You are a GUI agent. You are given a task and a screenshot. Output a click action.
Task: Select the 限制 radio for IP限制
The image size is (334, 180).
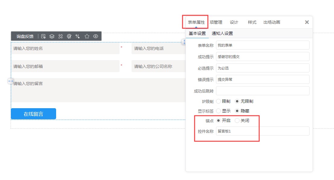coord(219,102)
